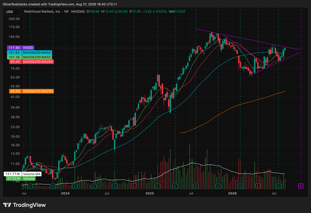Click the green earnings marker right of the last Jul label

pos(278,186)
